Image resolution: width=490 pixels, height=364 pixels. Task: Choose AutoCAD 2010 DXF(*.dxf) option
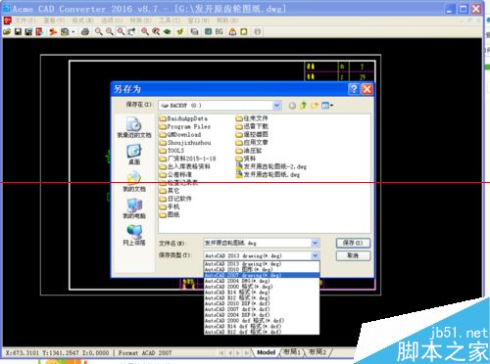[x=262, y=303]
